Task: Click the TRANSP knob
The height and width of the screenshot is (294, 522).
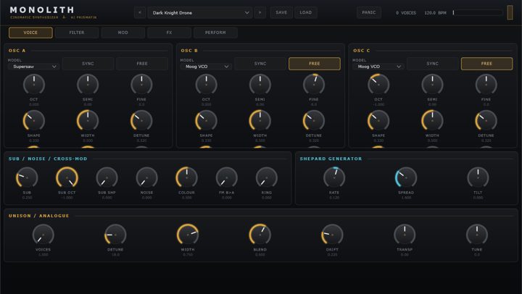Action: click(405, 235)
